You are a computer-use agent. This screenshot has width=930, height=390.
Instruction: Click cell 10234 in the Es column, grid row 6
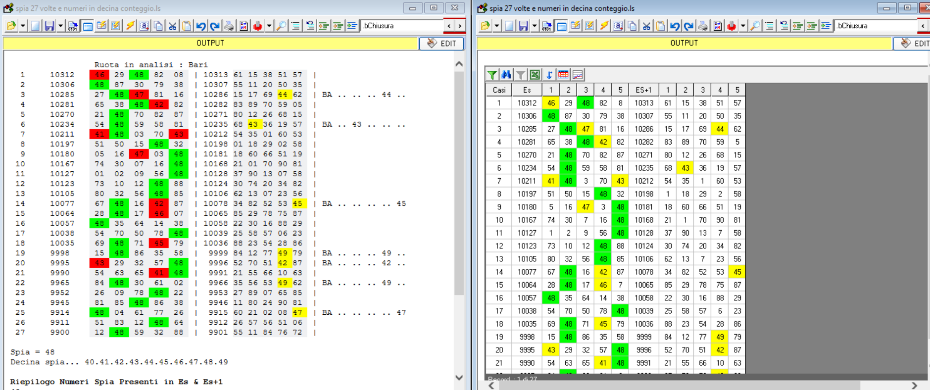pos(527,168)
